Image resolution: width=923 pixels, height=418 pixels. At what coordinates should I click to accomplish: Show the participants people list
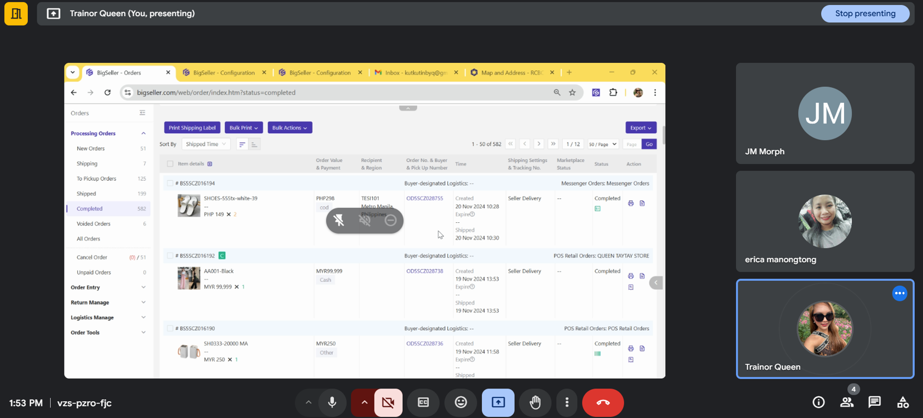[847, 402]
